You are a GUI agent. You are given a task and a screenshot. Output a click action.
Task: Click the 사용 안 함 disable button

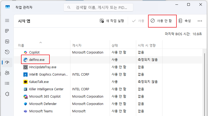161,21
